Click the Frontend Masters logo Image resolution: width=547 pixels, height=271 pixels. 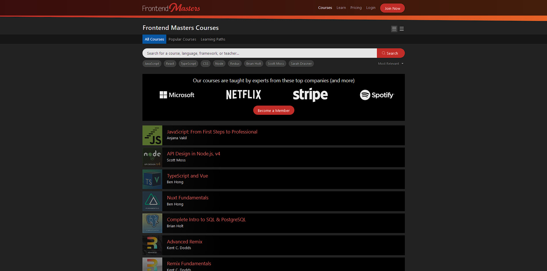pyautogui.click(x=171, y=8)
